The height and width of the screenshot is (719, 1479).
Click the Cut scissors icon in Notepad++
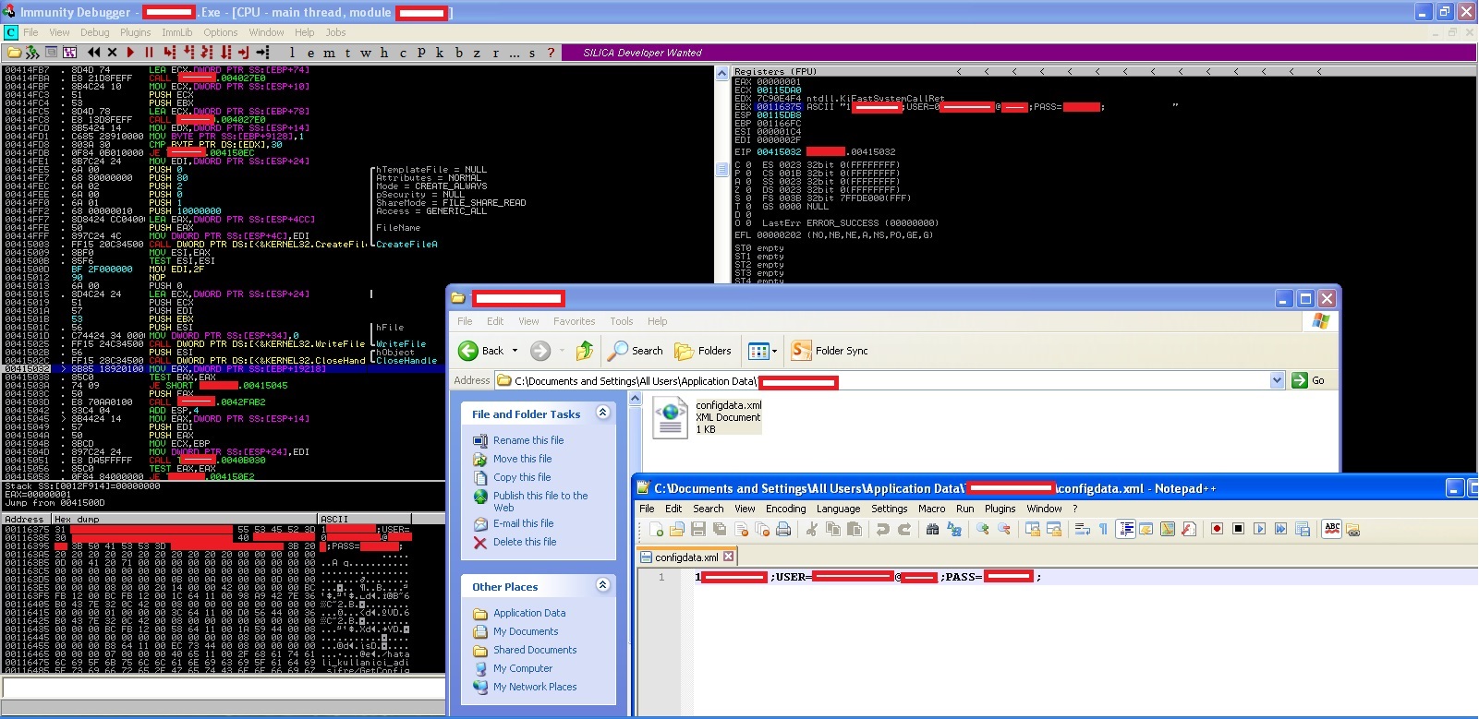811,529
